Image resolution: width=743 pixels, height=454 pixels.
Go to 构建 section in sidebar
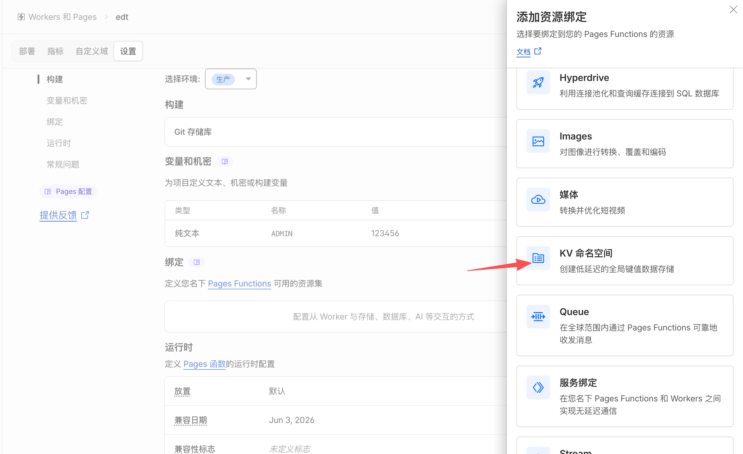click(x=55, y=79)
